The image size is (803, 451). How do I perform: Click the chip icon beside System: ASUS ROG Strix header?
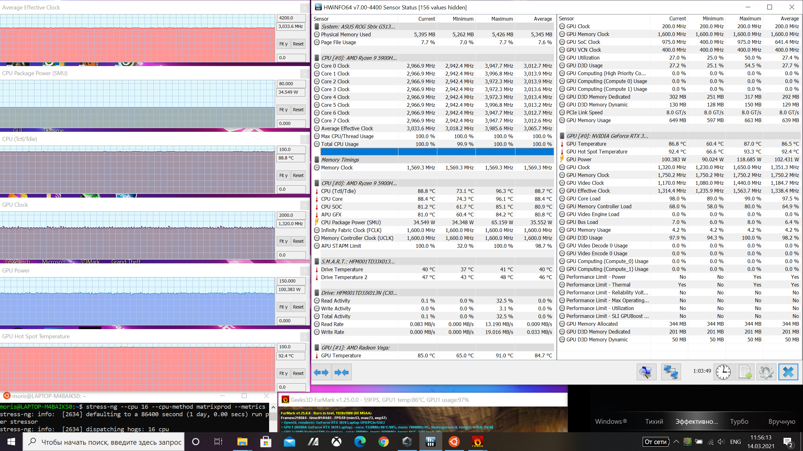(x=317, y=27)
